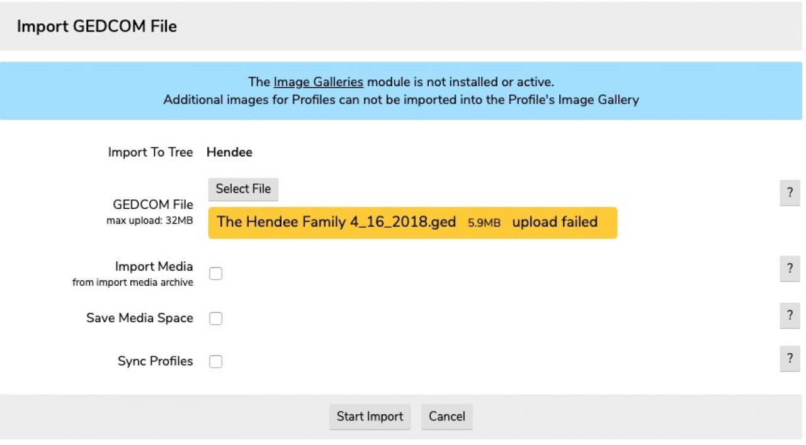
Task: Toggle the Sync Profiles checkbox
Action: (216, 361)
